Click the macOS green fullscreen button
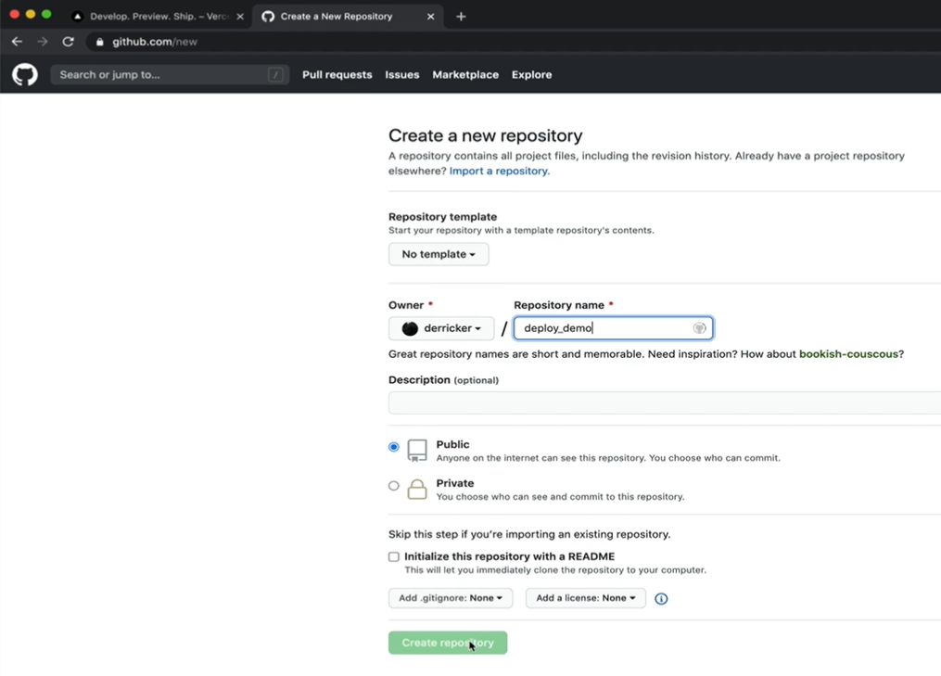The height and width of the screenshot is (676, 941). pos(46,14)
